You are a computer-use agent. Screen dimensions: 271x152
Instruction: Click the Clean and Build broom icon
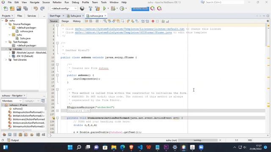pos(97,8)
